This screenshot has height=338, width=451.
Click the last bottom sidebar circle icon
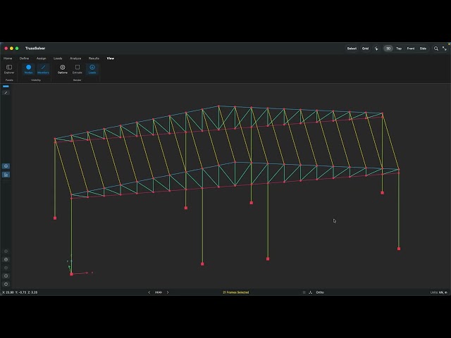(6, 284)
